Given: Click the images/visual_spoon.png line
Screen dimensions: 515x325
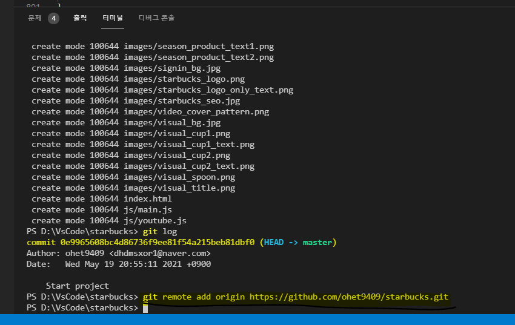Looking at the screenshot, I should coord(133,177).
